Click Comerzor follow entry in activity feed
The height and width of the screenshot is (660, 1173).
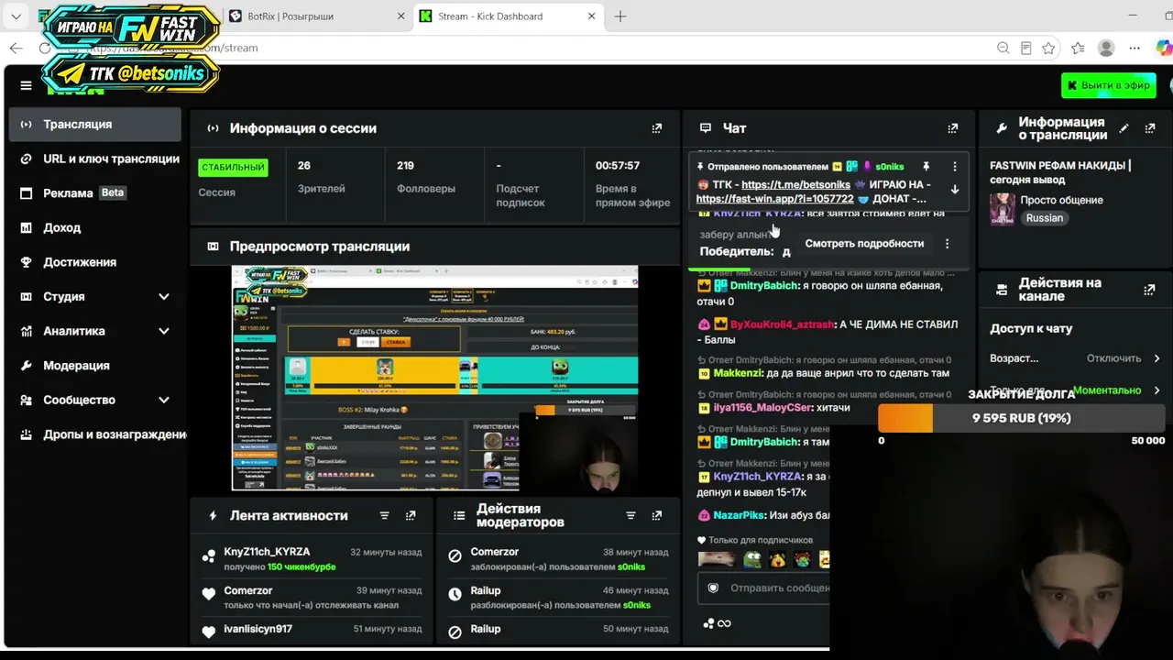click(248, 591)
